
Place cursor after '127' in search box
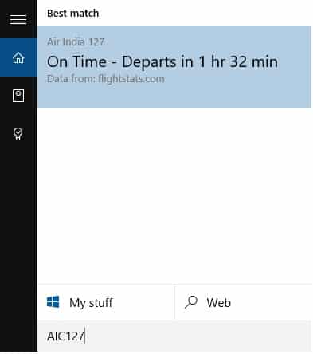tap(84, 336)
